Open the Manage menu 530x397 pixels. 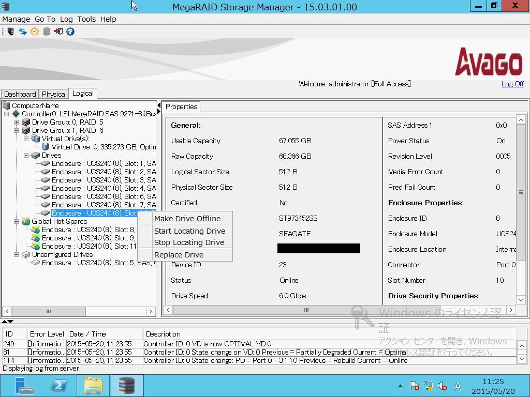pos(16,19)
